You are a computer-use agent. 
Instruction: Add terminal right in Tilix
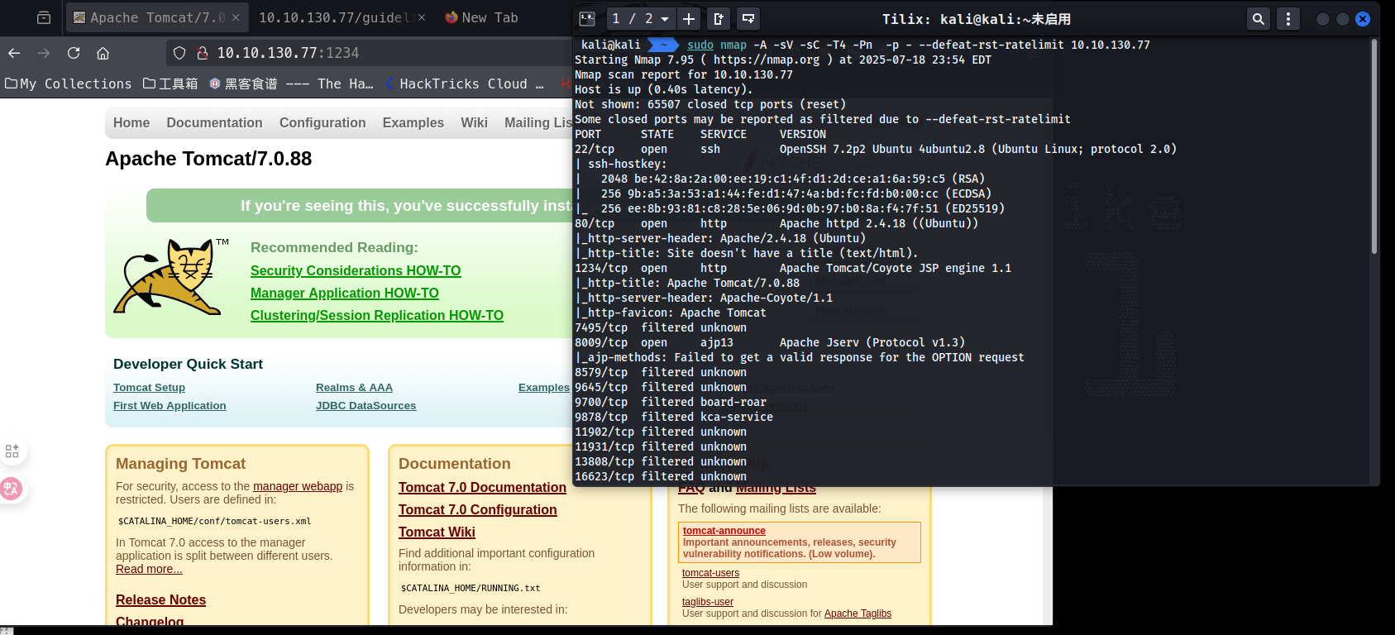[x=719, y=18]
